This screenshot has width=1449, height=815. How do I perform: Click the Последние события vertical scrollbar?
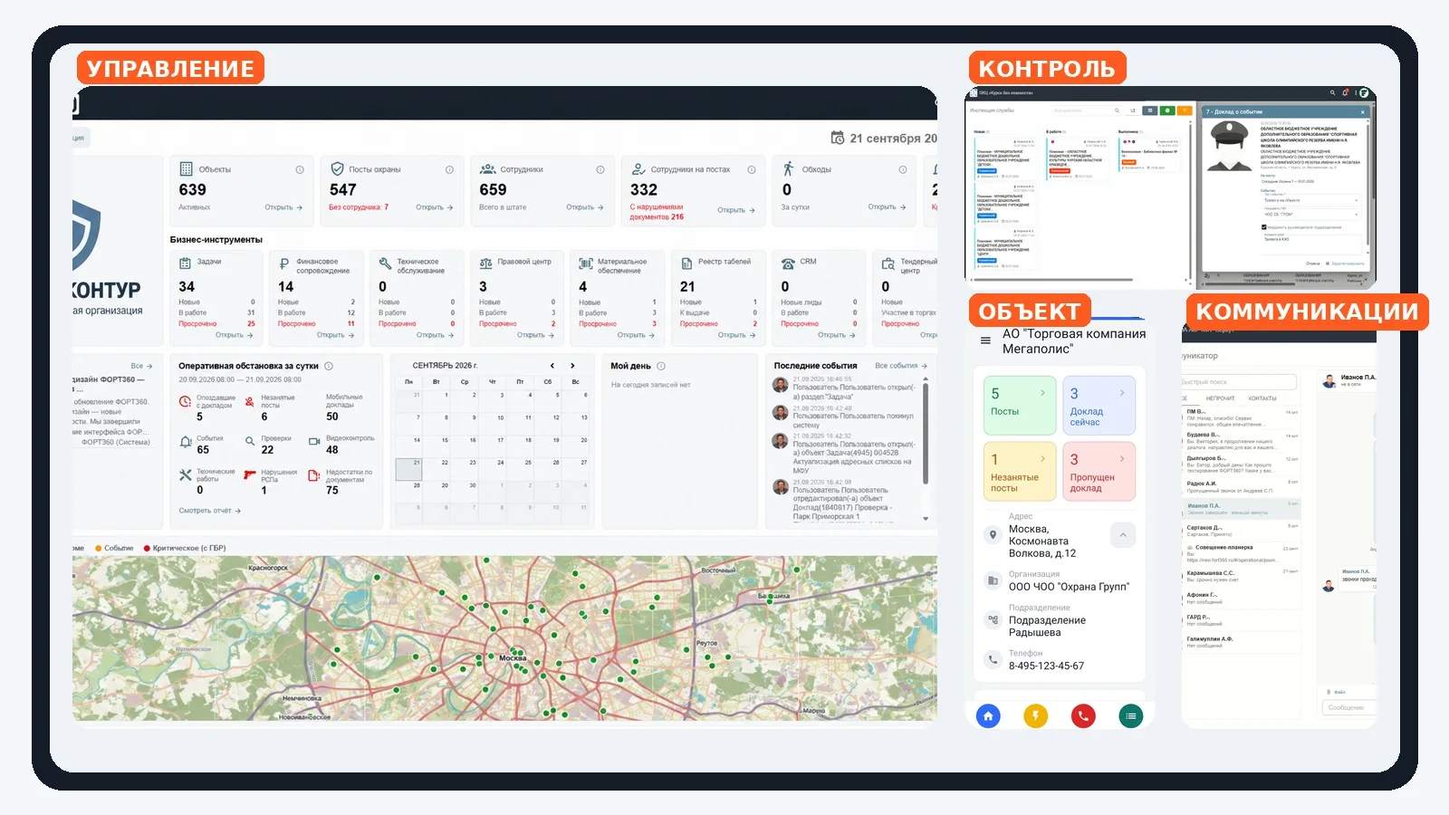[x=925, y=433]
